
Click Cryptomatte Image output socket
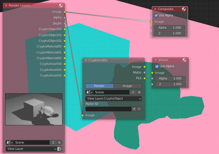(x=145, y=67)
